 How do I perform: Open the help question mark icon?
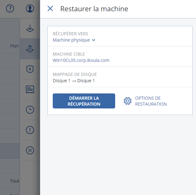click(x=10, y=8)
